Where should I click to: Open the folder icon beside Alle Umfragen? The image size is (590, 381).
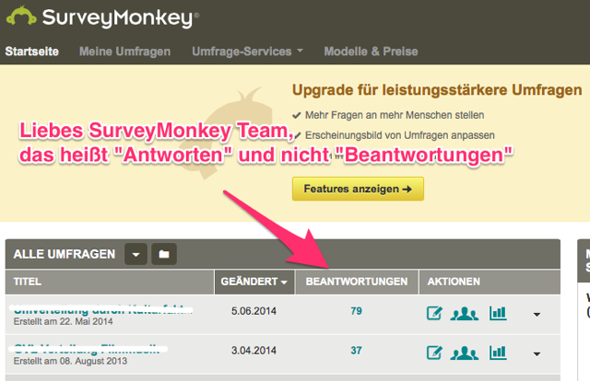click(164, 254)
